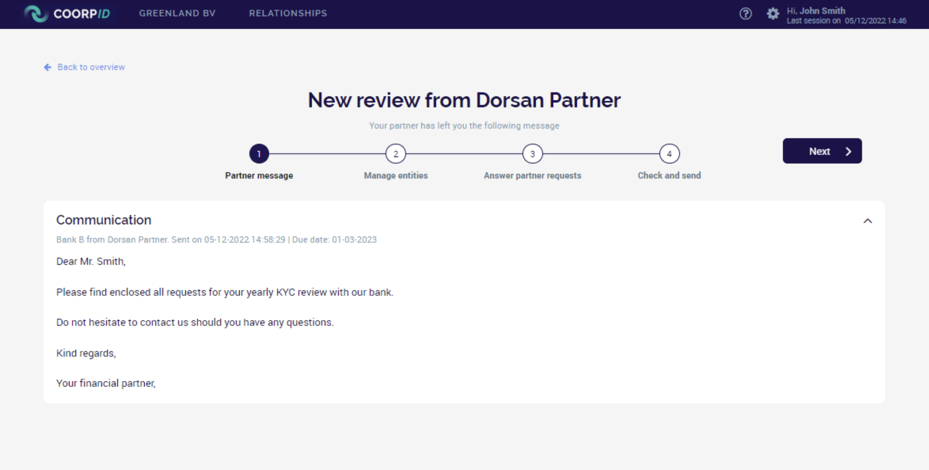
Task: Open the Greenland BV menu
Action: coord(177,13)
